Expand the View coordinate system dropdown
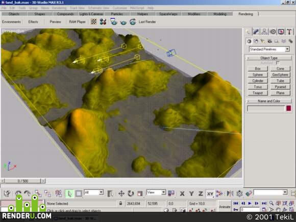This screenshot has height=222, width=296. click(156, 192)
